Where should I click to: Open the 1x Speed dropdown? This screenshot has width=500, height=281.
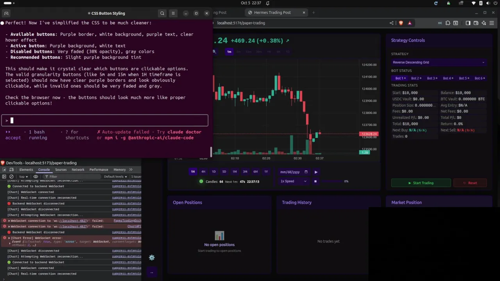pyautogui.click(x=293, y=181)
